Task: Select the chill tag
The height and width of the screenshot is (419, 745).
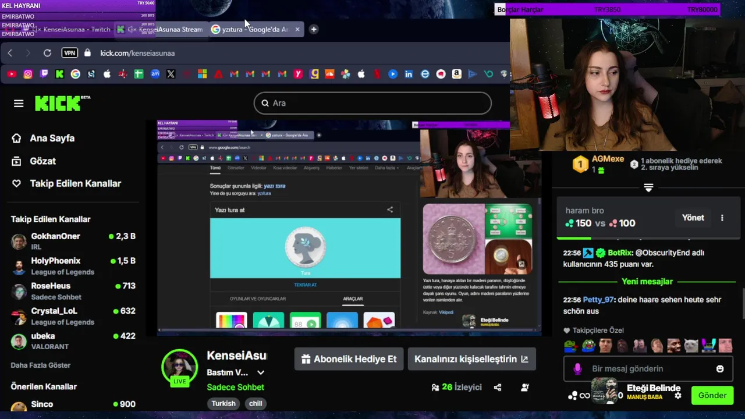Action: point(256,403)
